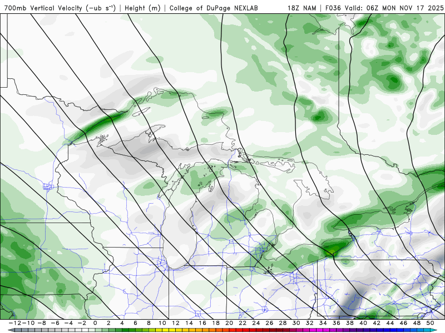445x333 pixels.
Task: Click the '18Z NAM' model run label
Action: click(x=301, y=8)
